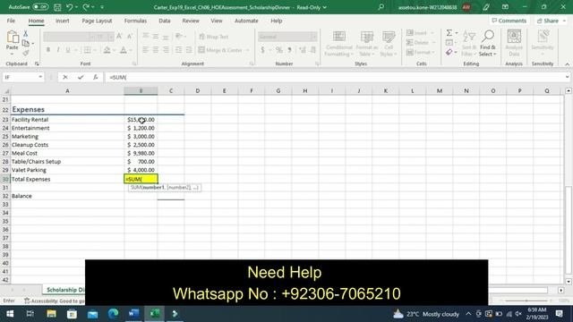Click the Undo arrow icon
Image resolution: width=573 pixels, height=322 pixels.
(70, 7)
